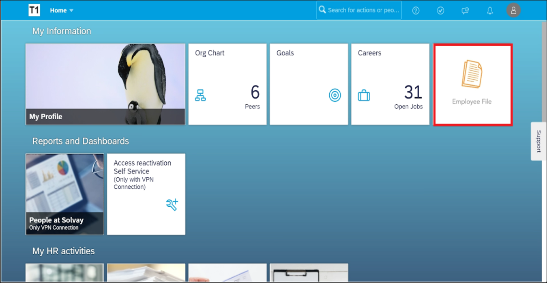Open the Employee File tile
This screenshot has width=547, height=283.
click(x=472, y=85)
